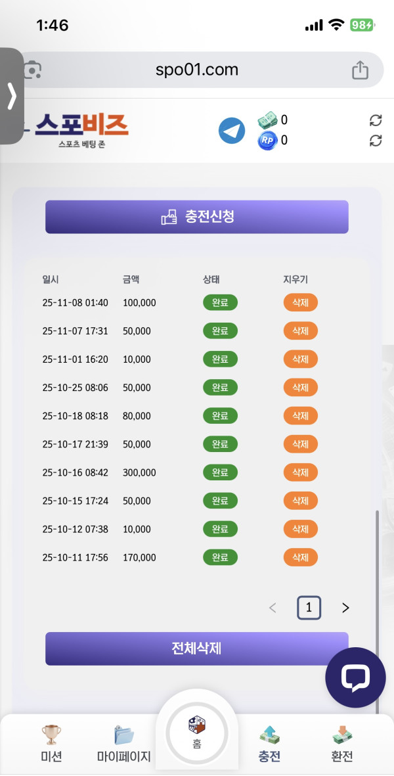Refresh the RP points balance

(376, 141)
